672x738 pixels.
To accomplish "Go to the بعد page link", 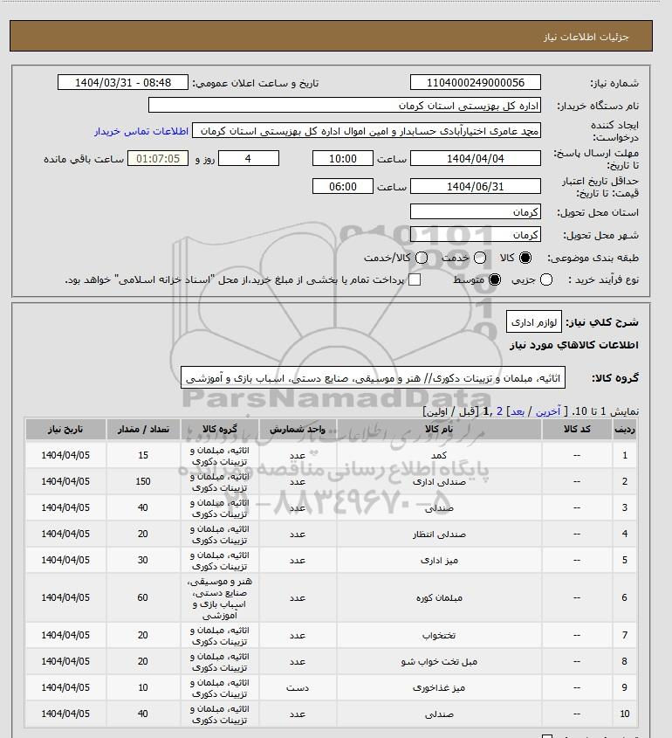I will click(518, 411).
